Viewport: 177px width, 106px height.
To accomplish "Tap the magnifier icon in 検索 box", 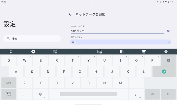I will (8, 39).
